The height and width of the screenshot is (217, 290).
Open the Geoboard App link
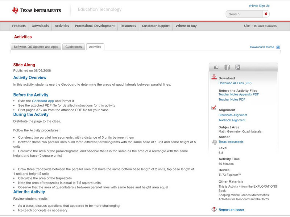click(43, 101)
